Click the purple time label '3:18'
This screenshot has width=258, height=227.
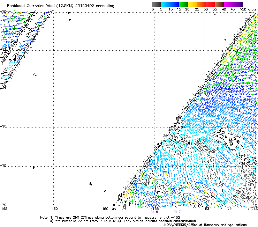coord(154,212)
